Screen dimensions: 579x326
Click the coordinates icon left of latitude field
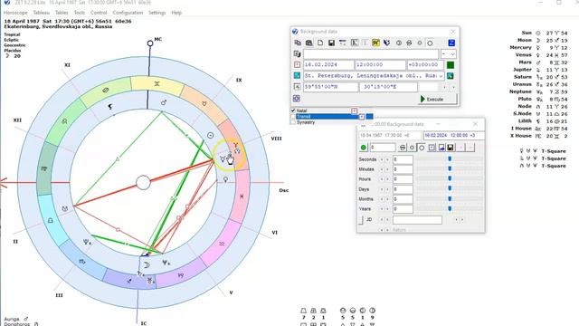(x=297, y=87)
